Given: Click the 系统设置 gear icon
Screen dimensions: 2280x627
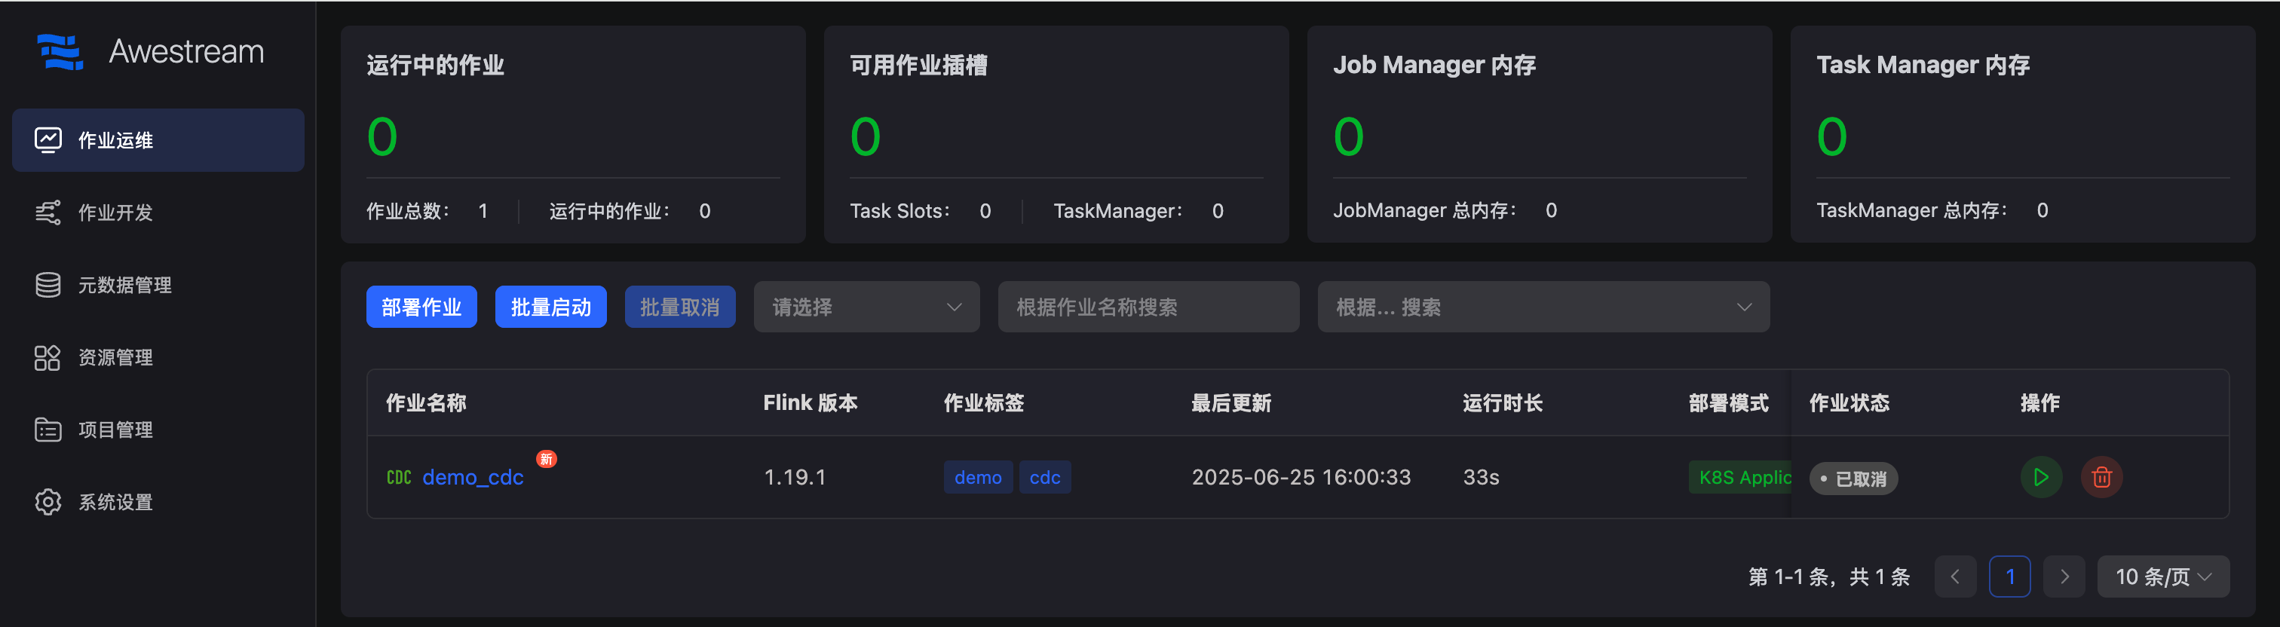Looking at the screenshot, I should (47, 503).
